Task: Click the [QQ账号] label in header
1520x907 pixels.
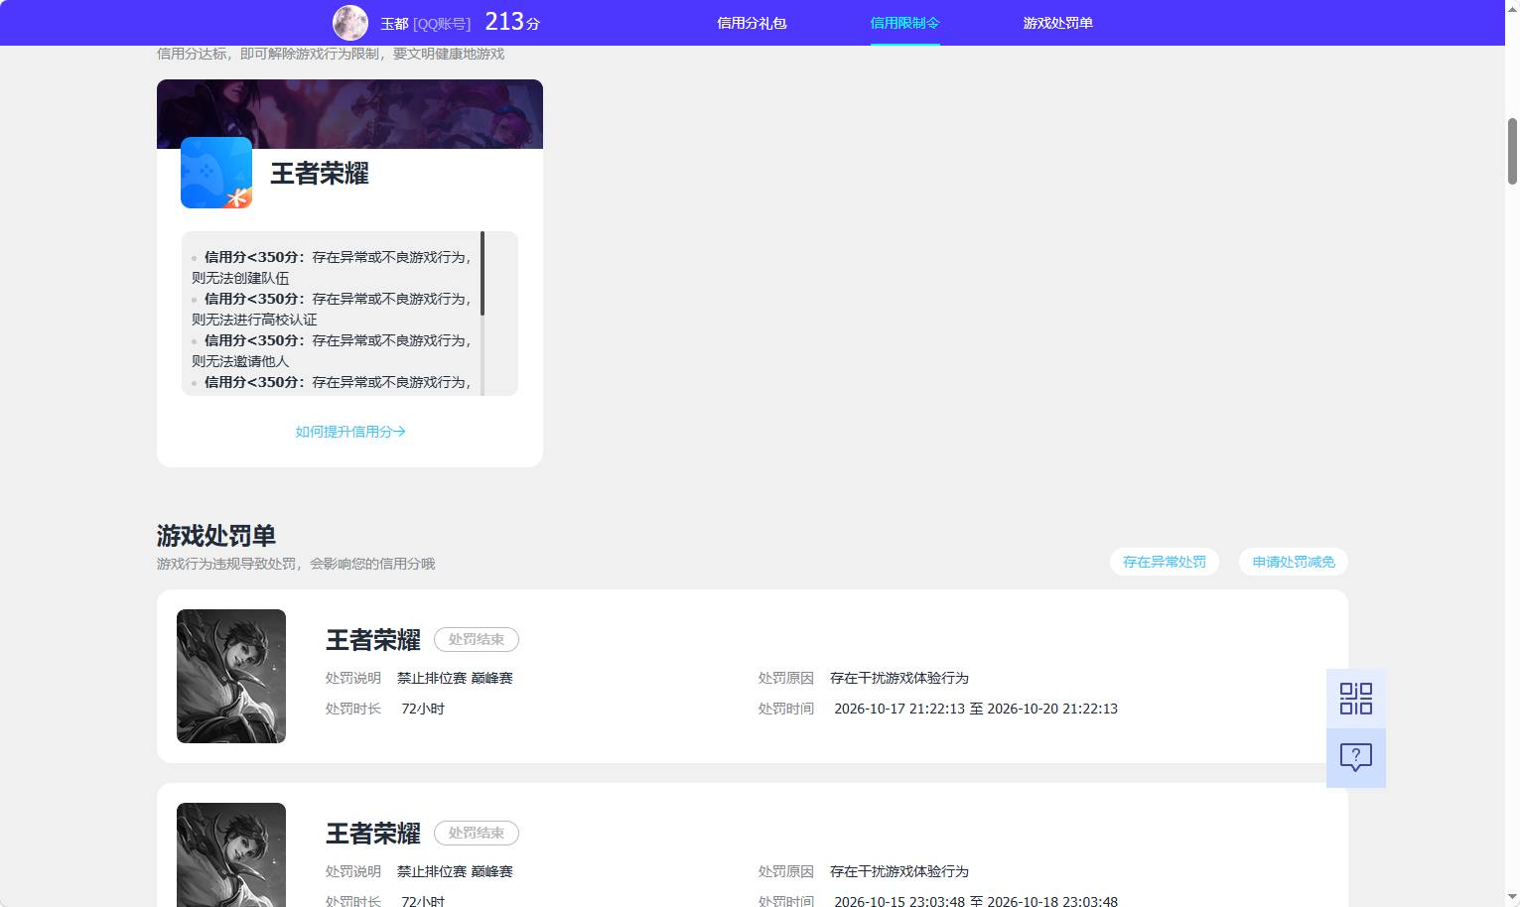Action: [442, 24]
